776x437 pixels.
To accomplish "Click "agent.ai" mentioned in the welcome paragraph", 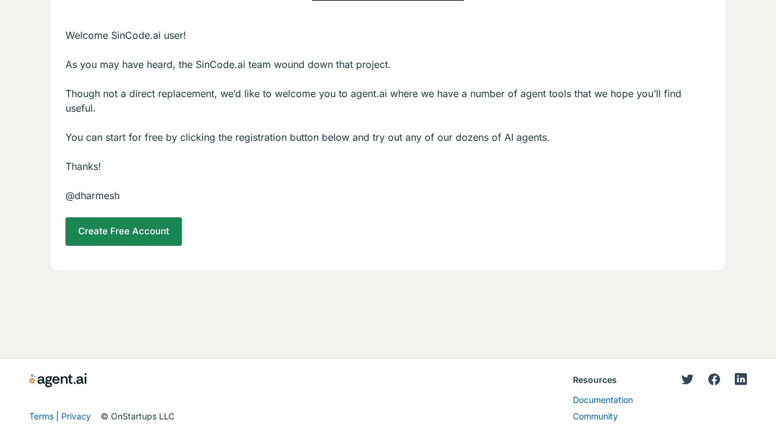I will [x=369, y=93].
